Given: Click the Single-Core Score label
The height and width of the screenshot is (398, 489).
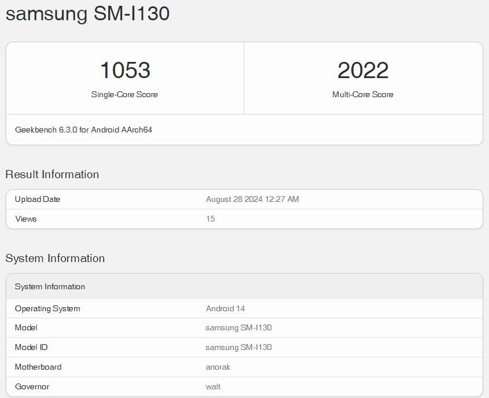Looking at the screenshot, I should 124,94.
